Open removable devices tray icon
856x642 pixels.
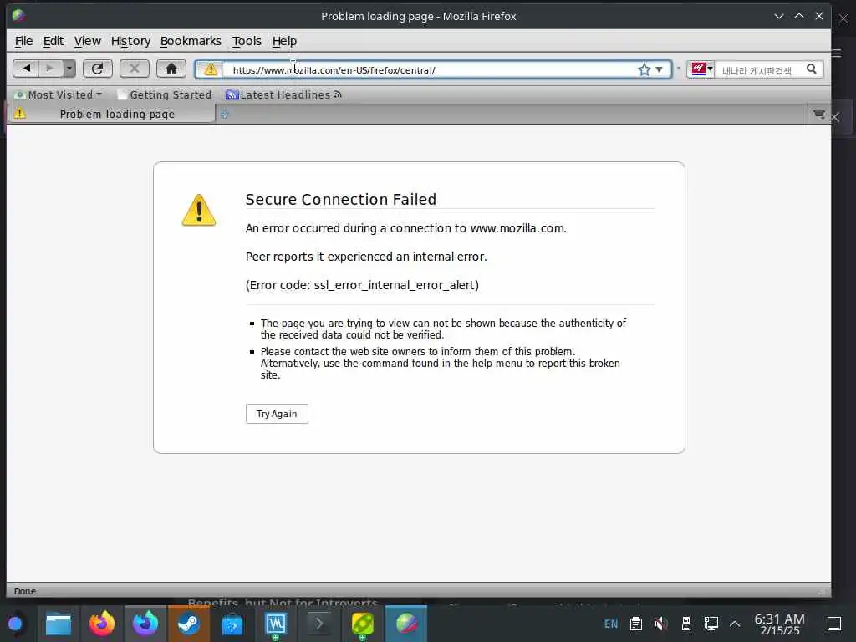pyautogui.click(x=686, y=624)
